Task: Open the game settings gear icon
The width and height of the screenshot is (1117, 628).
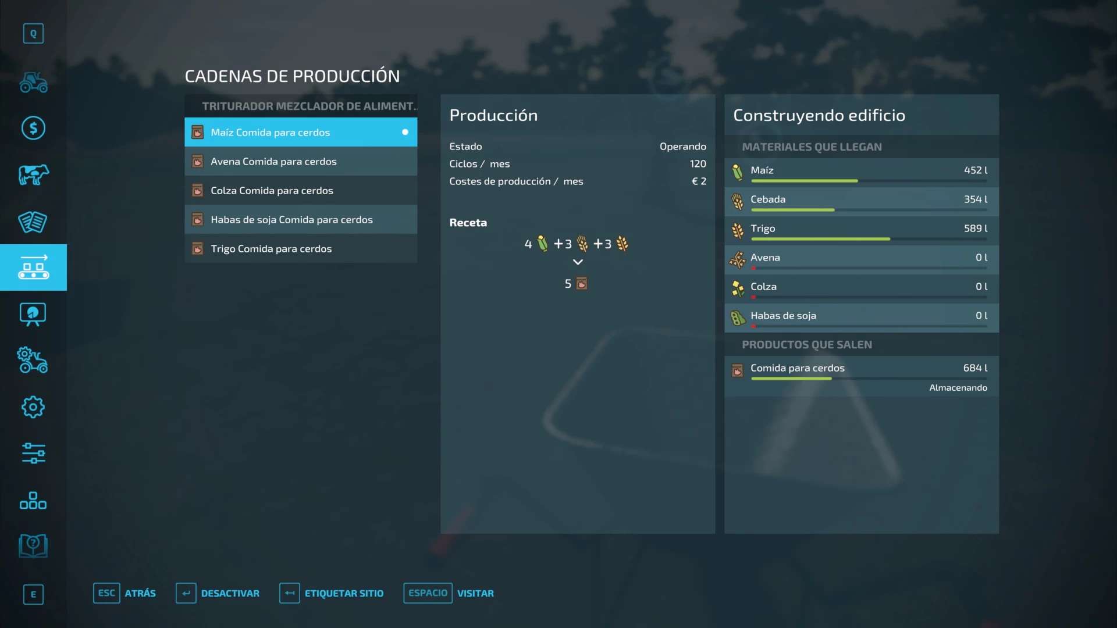Action: 33,407
